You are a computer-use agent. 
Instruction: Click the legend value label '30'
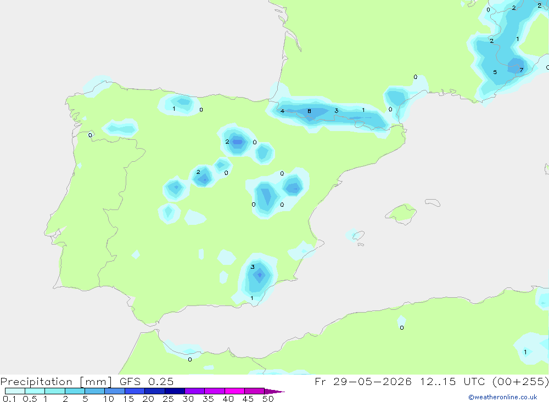(188, 399)
